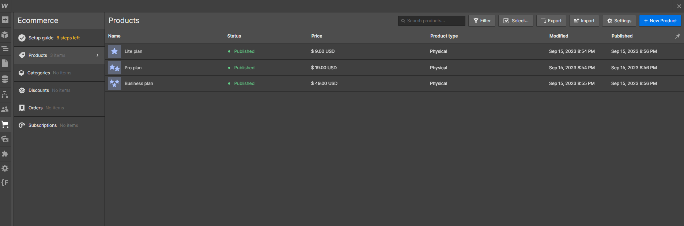Sort by Published column header
The width and height of the screenshot is (684, 226).
tap(622, 36)
